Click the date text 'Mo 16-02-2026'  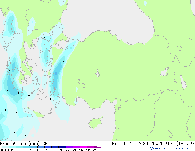click(130, 144)
